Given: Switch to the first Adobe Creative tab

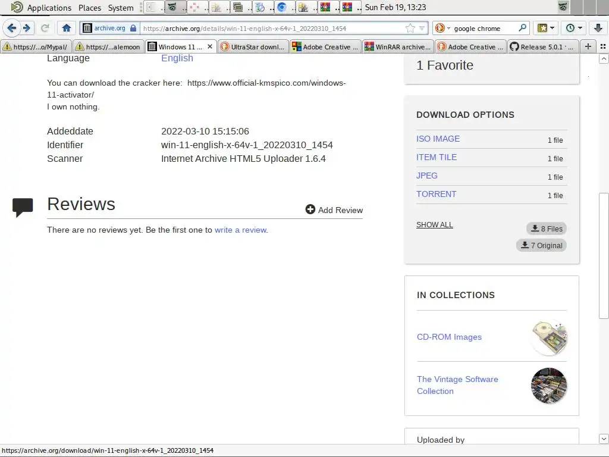Looking at the screenshot, I should coord(325,46).
